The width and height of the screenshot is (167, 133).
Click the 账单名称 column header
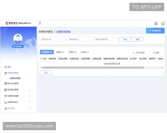point(52,59)
